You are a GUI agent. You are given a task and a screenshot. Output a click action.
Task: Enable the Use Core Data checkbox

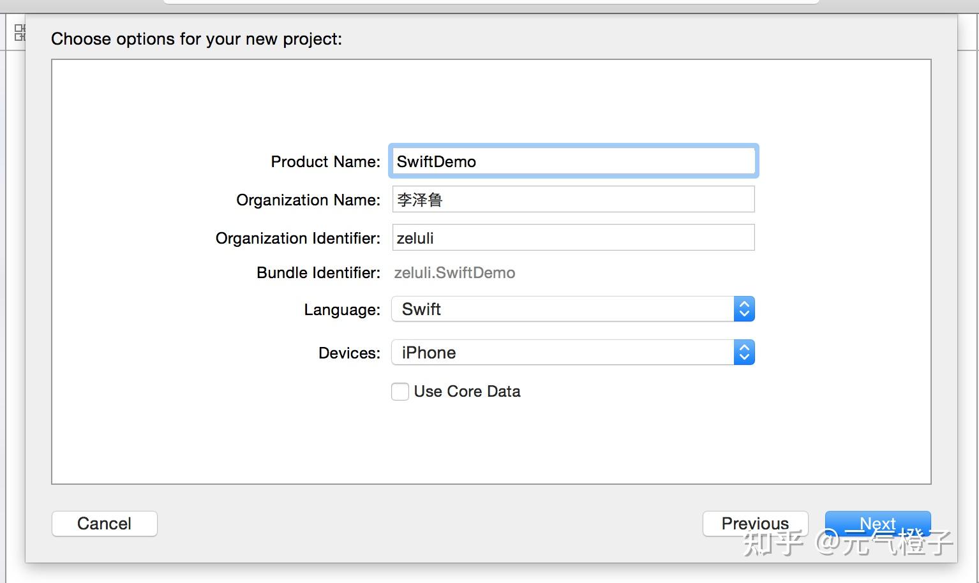(400, 392)
